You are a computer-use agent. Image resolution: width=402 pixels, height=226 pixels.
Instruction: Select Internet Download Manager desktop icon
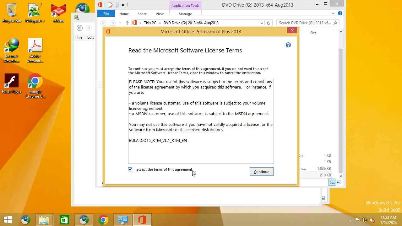coord(12,50)
